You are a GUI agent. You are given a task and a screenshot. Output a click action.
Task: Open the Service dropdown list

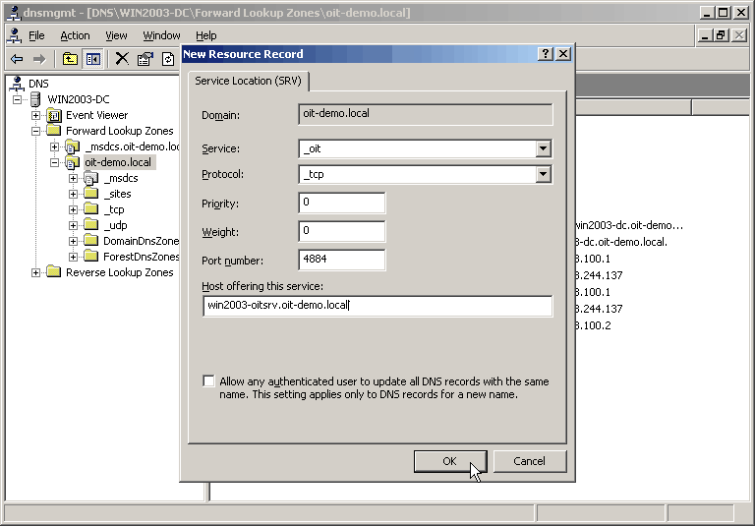543,148
